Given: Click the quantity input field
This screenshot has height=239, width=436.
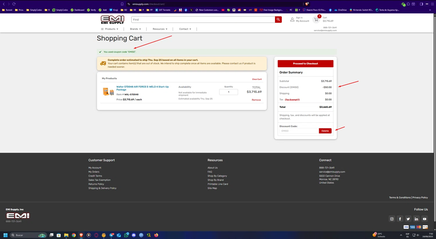Looking at the screenshot, I should (x=228, y=92).
